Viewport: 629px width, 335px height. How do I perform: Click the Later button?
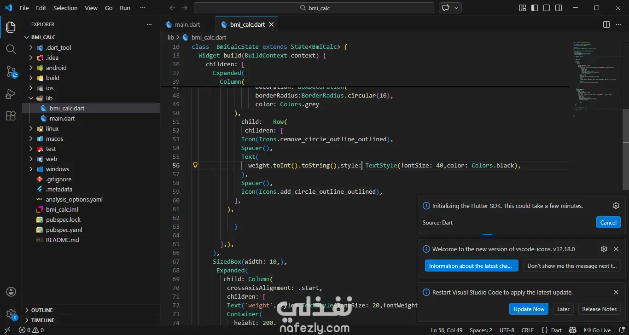[x=563, y=309]
